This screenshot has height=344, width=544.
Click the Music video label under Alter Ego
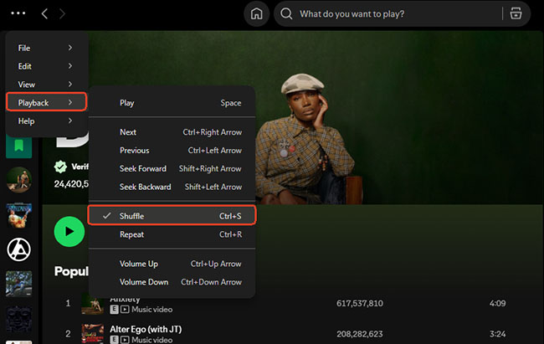point(151,340)
